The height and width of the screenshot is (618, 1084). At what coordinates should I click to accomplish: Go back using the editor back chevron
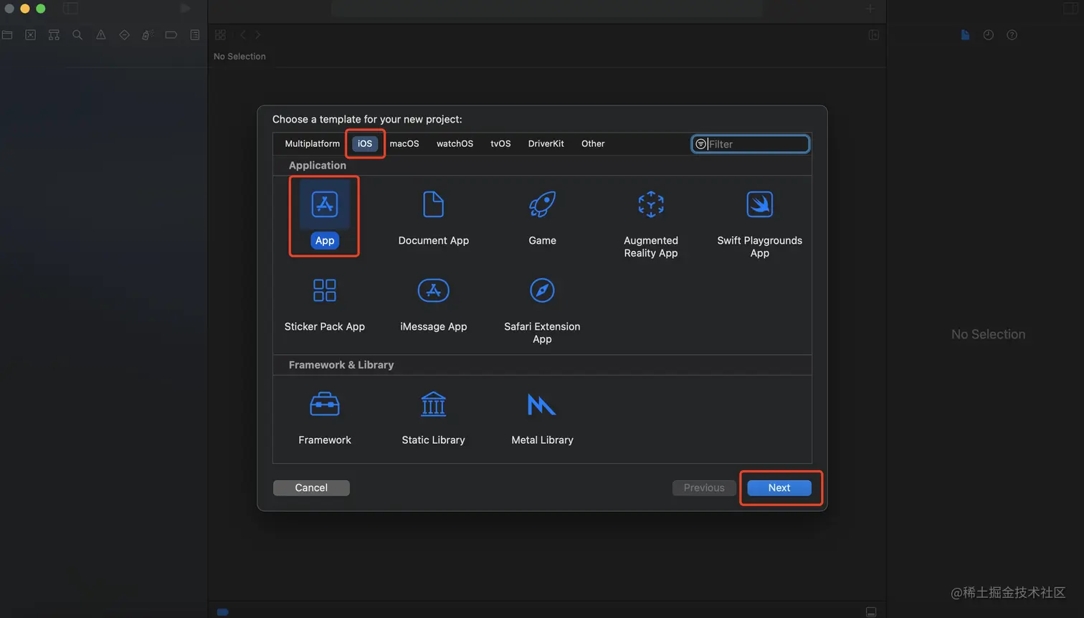(243, 34)
